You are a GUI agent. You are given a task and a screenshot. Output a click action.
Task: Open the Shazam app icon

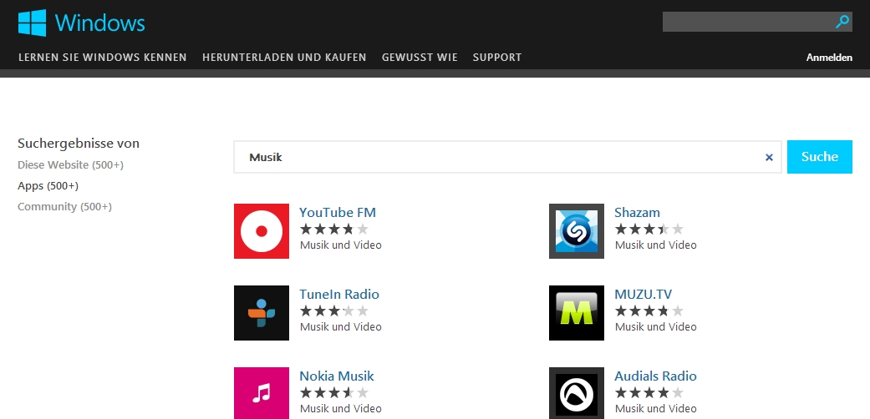[x=577, y=231]
